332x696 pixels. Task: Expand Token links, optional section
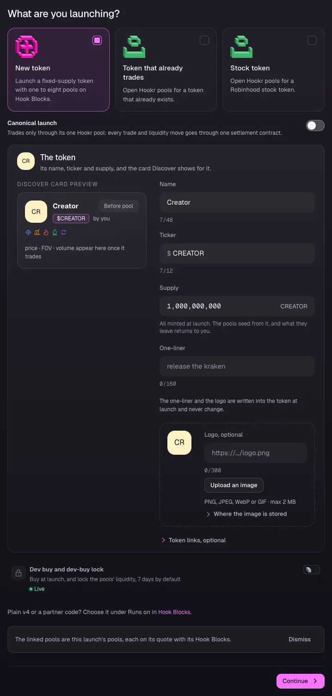coord(193,540)
